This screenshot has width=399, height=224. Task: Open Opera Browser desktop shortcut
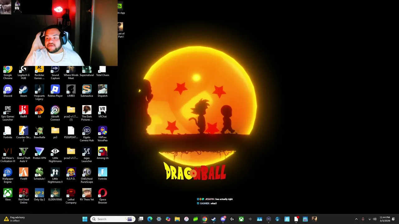(103, 196)
